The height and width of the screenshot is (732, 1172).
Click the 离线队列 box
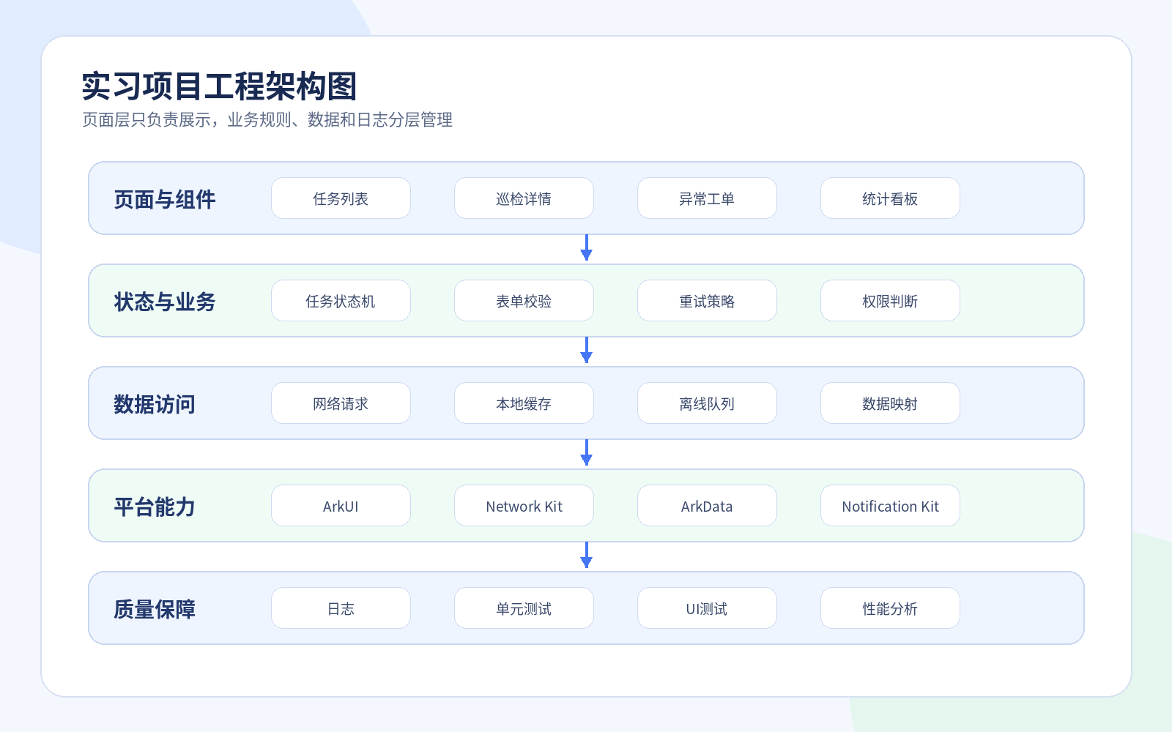[707, 403]
